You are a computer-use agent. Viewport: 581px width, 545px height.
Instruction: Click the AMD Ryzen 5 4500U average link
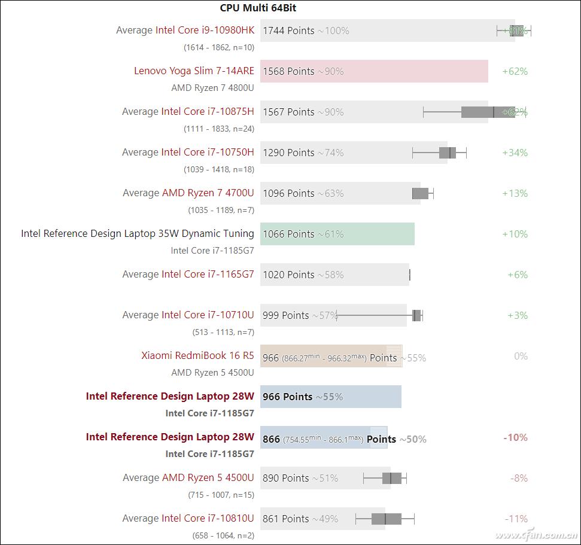pos(208,478)
